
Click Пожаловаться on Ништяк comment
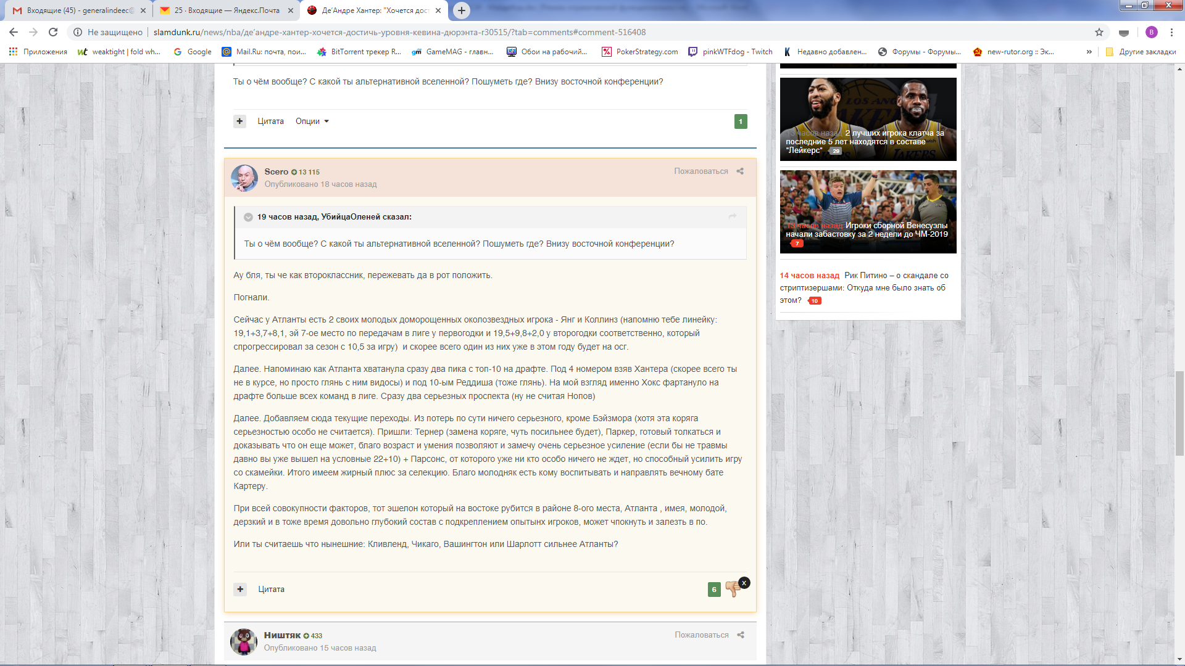(x=702, y=635)
